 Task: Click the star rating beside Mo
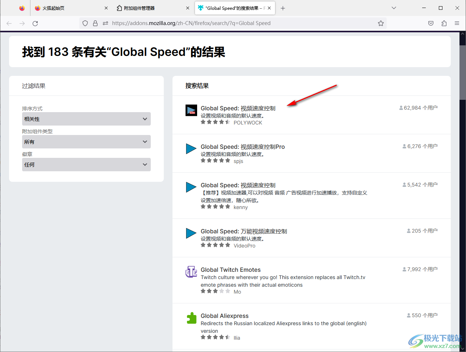(x=216, y=291)
